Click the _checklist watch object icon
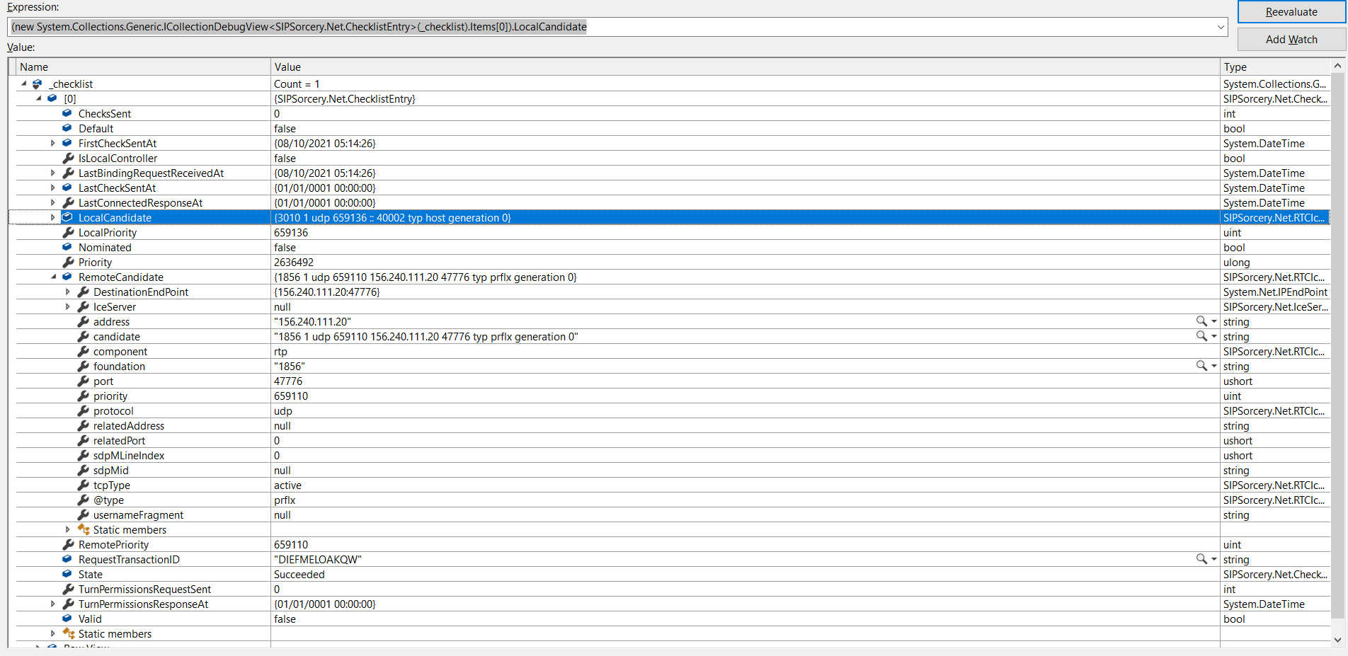 (x=36, y=84)
